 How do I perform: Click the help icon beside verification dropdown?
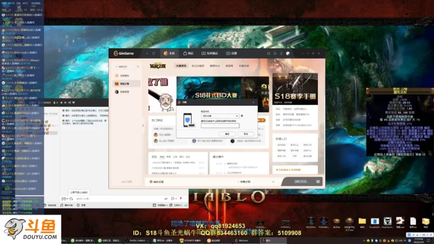point(242,116)
